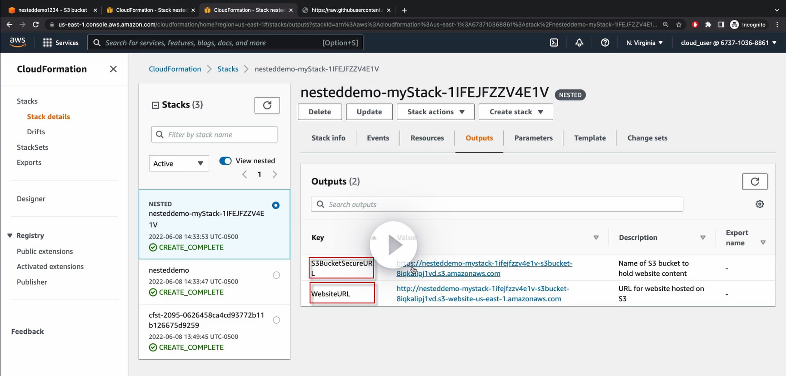
Task: Open a new browser tab
Action: click(404, 10)
